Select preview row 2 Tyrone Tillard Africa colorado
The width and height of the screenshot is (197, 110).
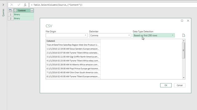73,53
